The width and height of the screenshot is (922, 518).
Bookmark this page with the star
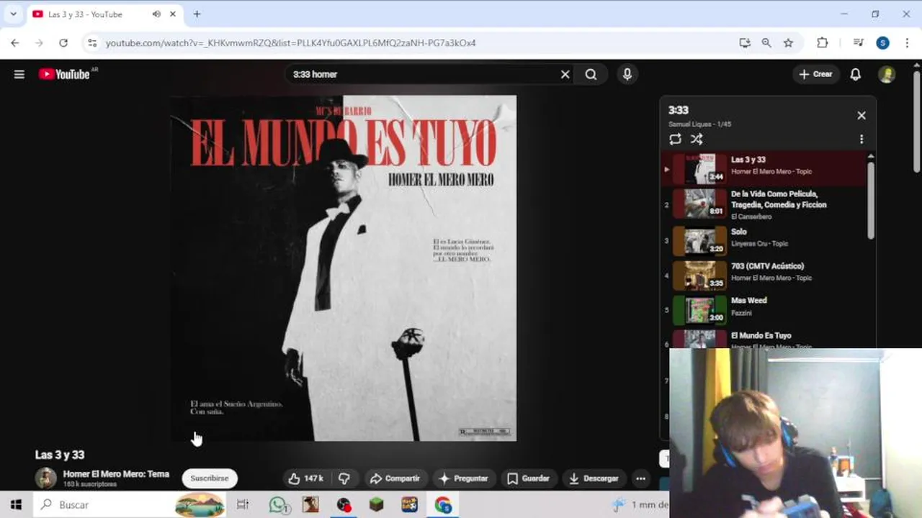coord(789,43)
